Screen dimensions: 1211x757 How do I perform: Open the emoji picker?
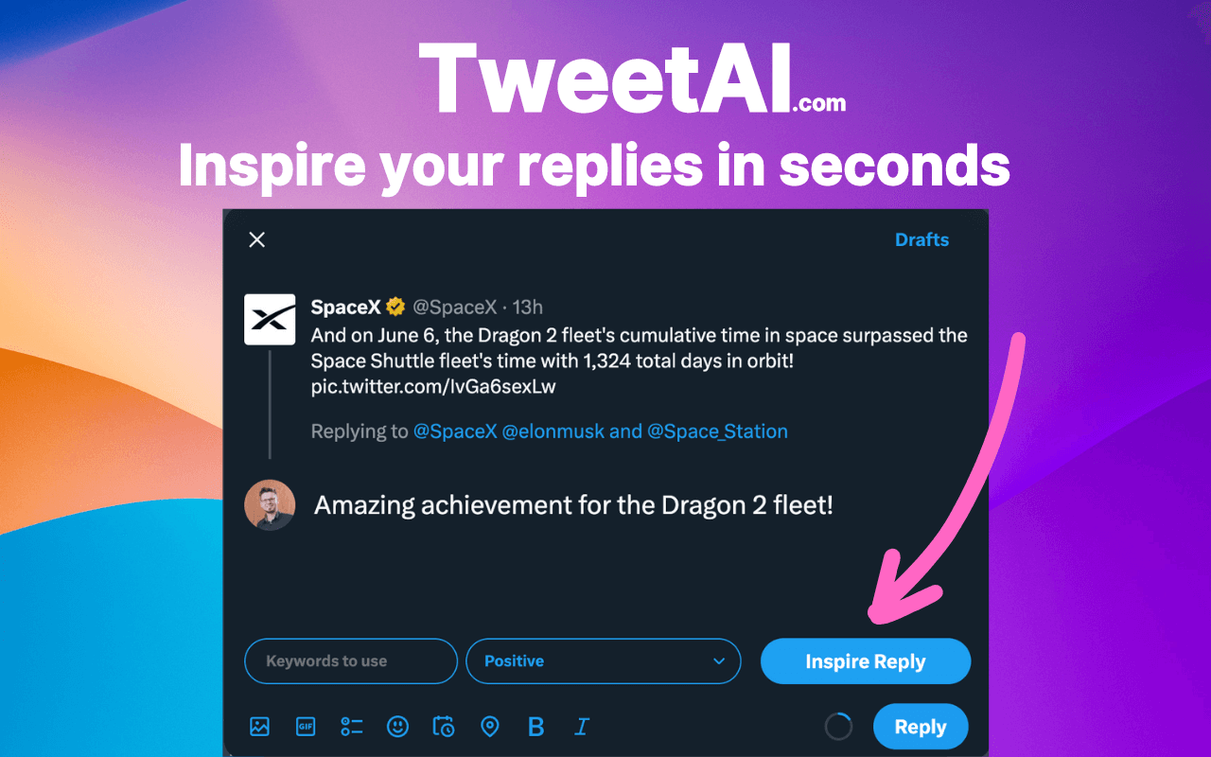coord(397,726)
